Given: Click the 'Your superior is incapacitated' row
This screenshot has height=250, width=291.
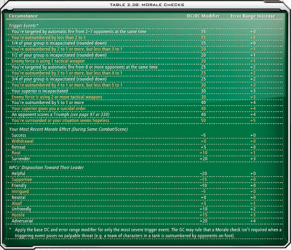Looking at the screenshot, I should (x=145, y=91).
